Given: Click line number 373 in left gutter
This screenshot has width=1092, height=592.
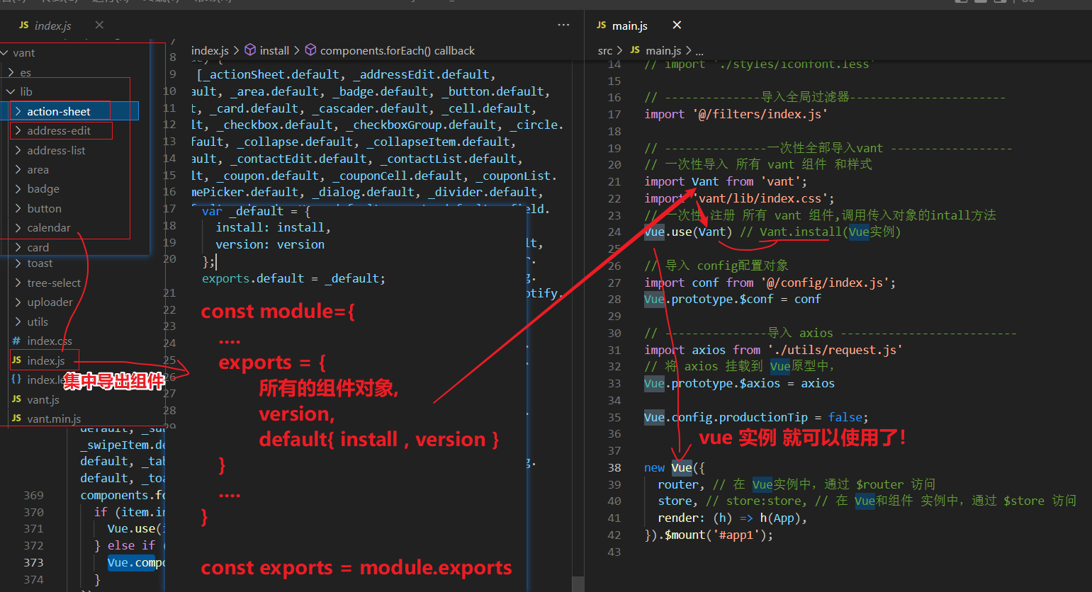Looking at the screenshot, I should [x=33, y=562].
